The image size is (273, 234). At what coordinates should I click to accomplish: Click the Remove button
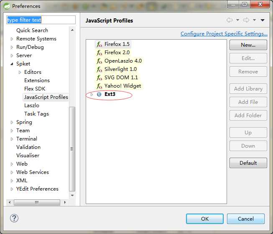point(248,72)
